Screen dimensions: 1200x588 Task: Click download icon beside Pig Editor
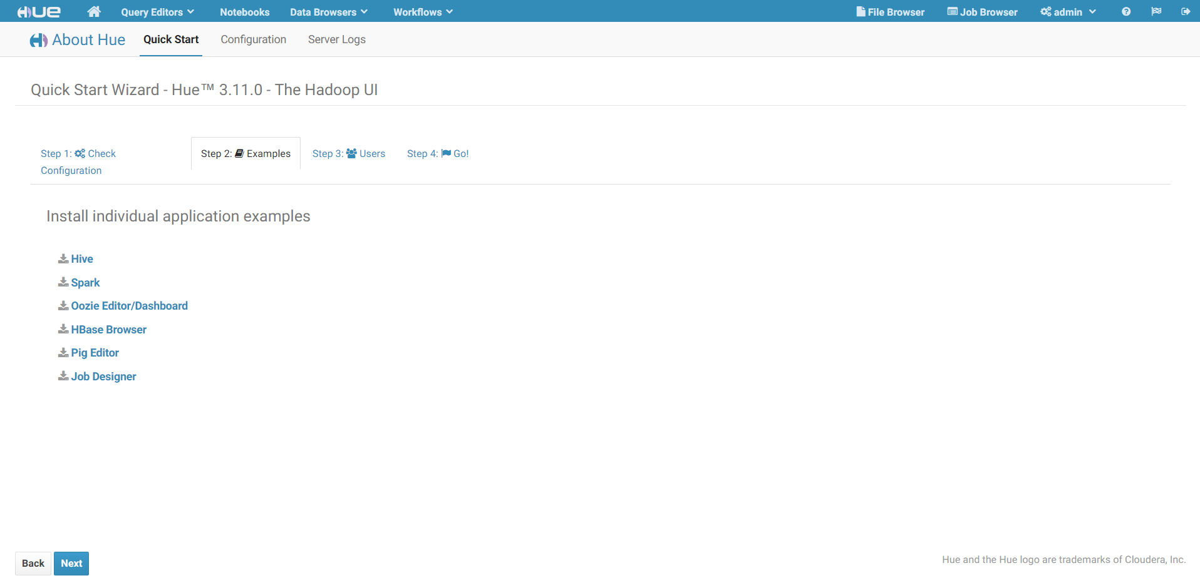[x=63, y=352]
